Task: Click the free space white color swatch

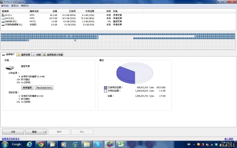Action: pyautogui.click(x=106, y=91)
